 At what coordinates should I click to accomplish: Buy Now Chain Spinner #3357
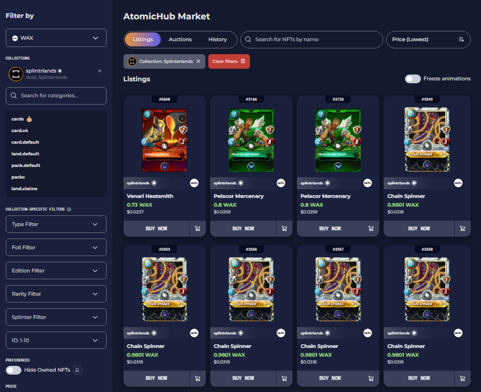330,378
